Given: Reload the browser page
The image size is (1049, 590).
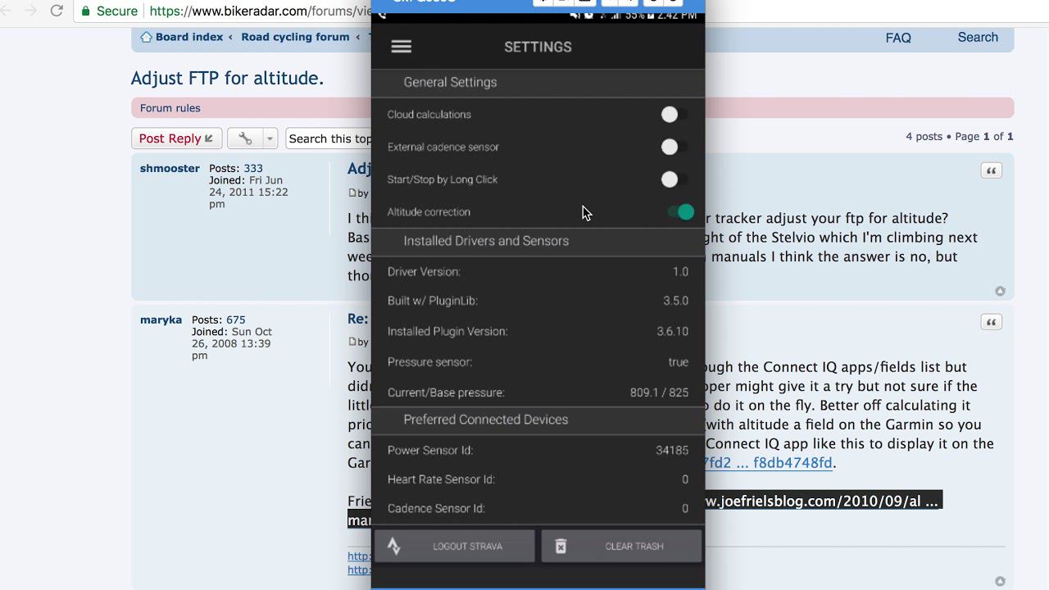Looking at the screenshot, I should pyautogui.click(x=57, y=11).
